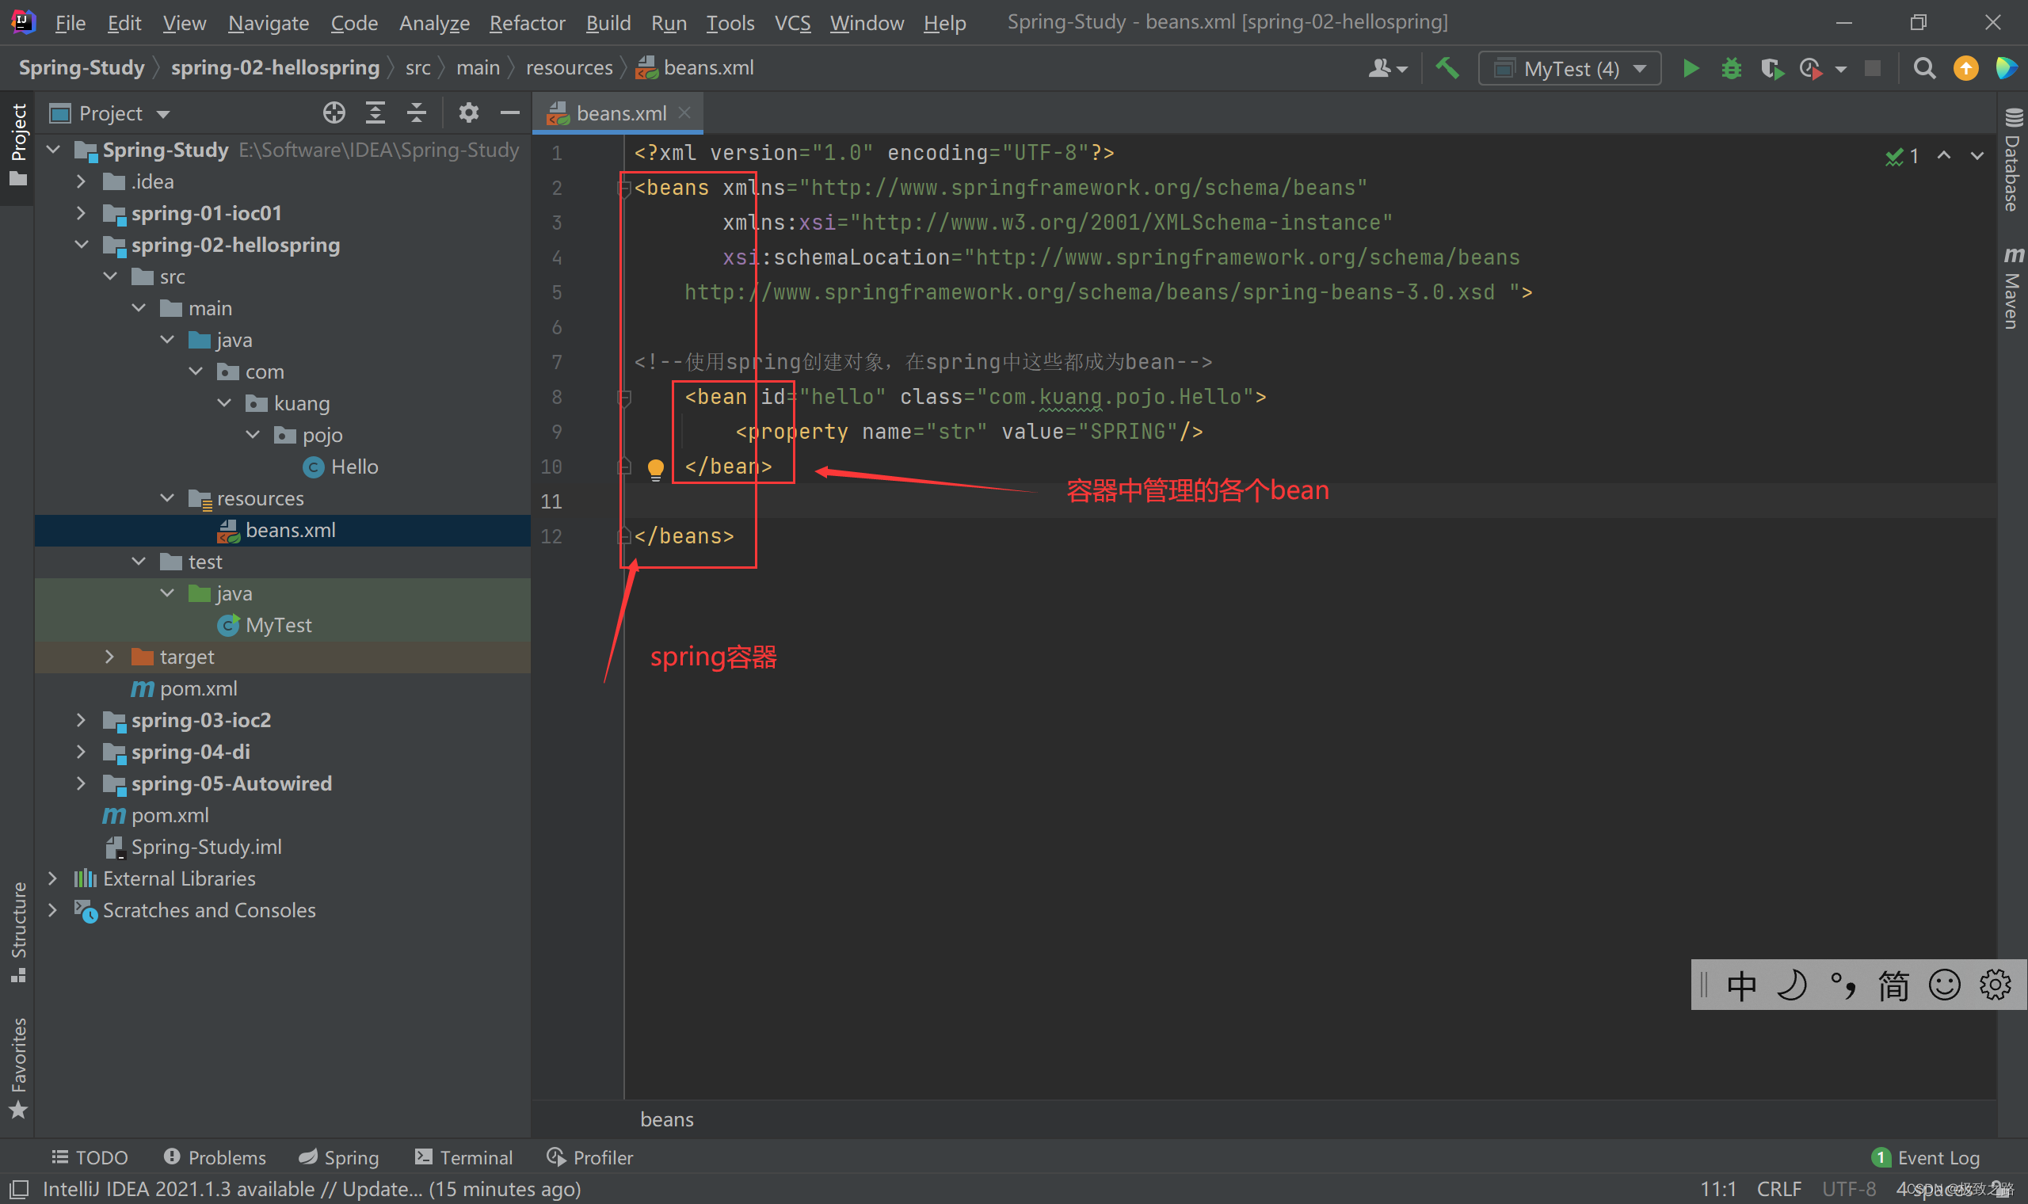Select the beans.xml editor tab
This screenshot has height=1204, width=2028.
(x=618, y=112)
